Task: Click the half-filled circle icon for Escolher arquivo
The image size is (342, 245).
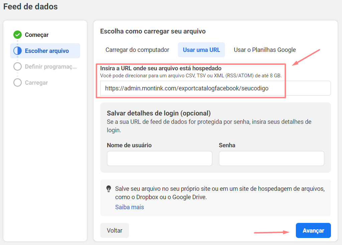Action: [17, 51]
